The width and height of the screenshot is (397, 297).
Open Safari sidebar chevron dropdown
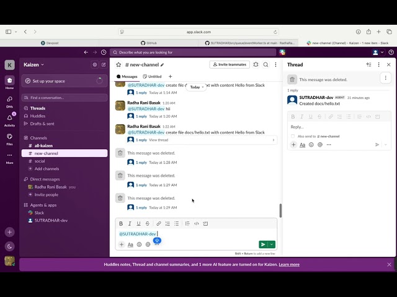(16, 32)
